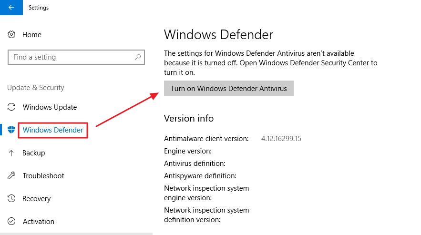421x235 pixels.
Task: Select Windows Defender in the sidebar
Action: pyautogui.click(x=53, y=130)
